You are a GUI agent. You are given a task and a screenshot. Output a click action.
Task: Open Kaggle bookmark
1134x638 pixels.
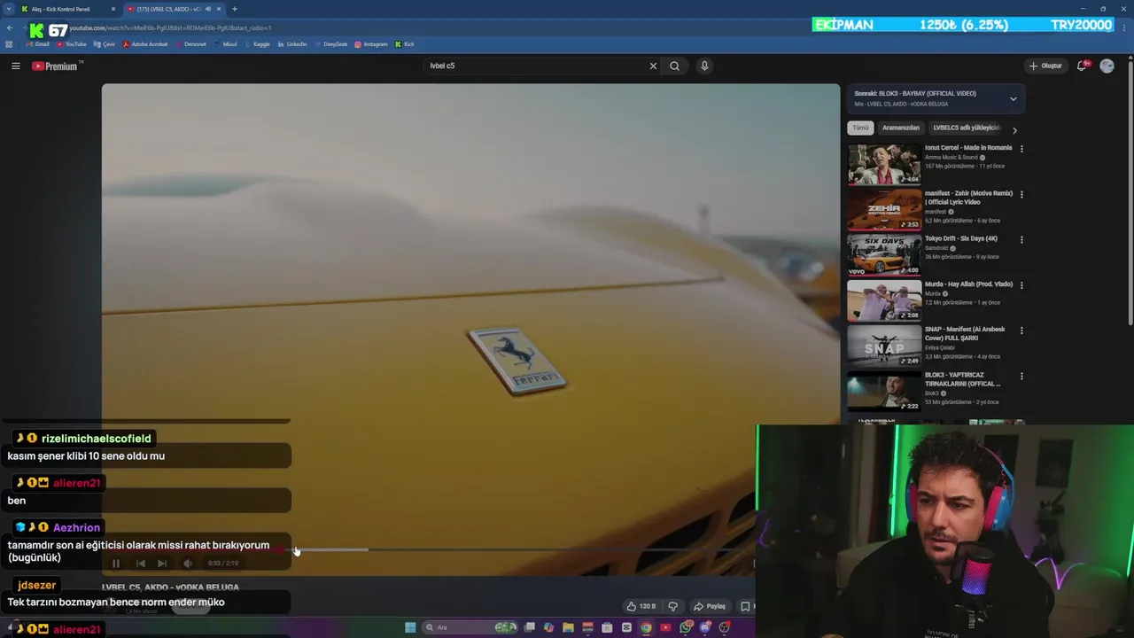tap(257, 44)
